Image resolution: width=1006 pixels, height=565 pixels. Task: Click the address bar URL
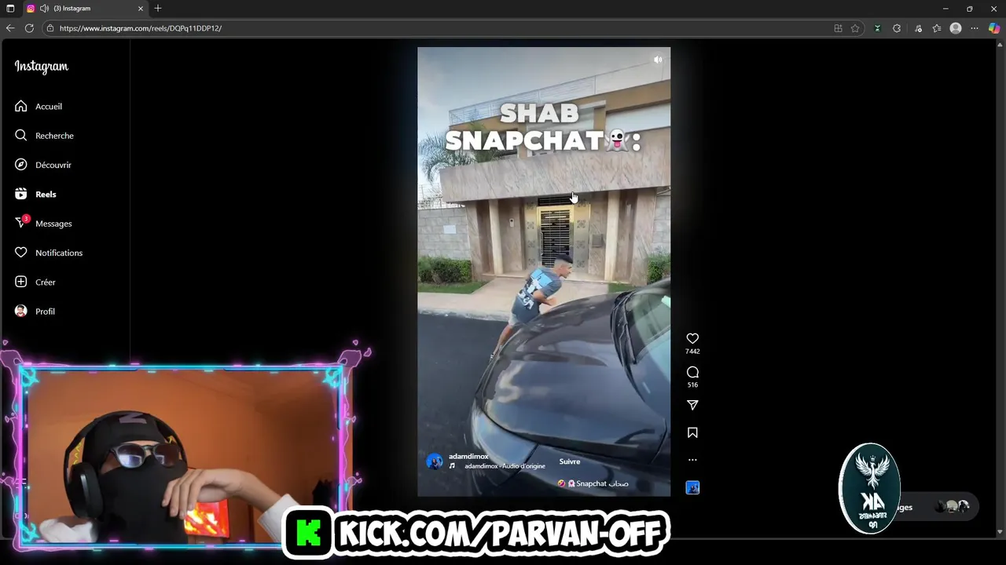tap(141, 28)
